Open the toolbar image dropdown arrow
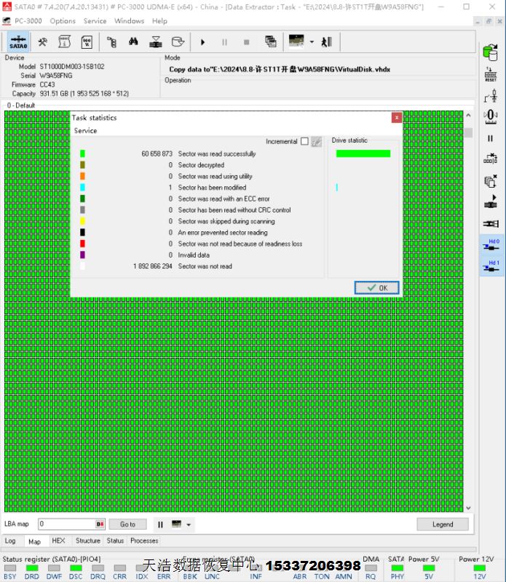This screenshot has width=506, height=582. [312, 42]
